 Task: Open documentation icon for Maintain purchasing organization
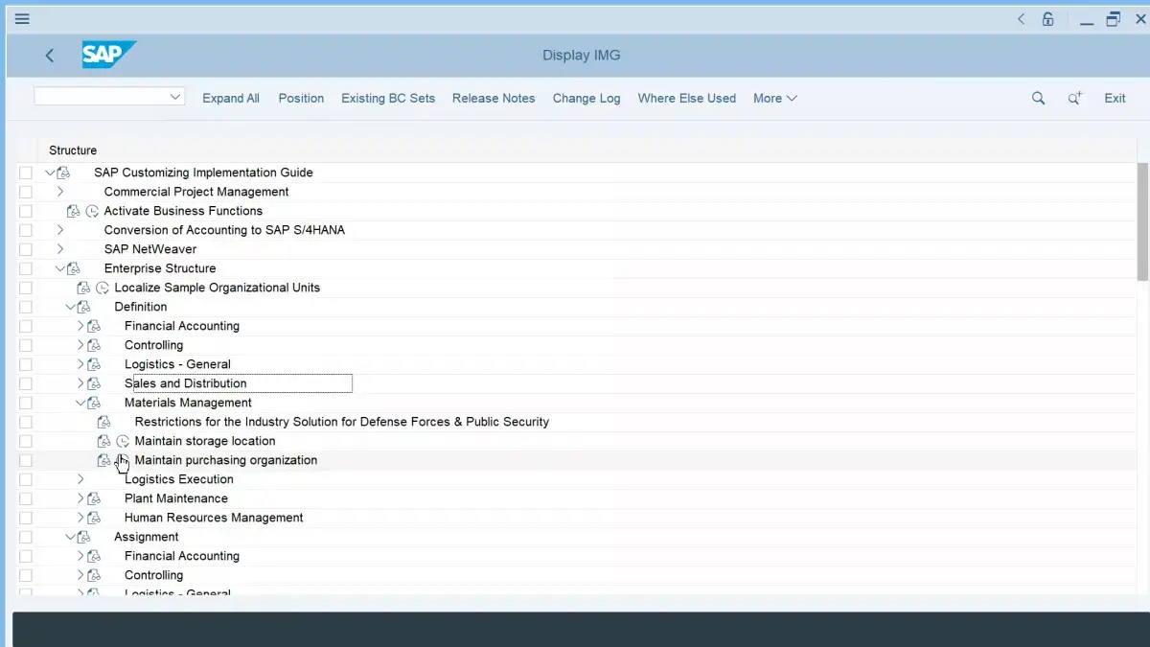pos(104,460)
